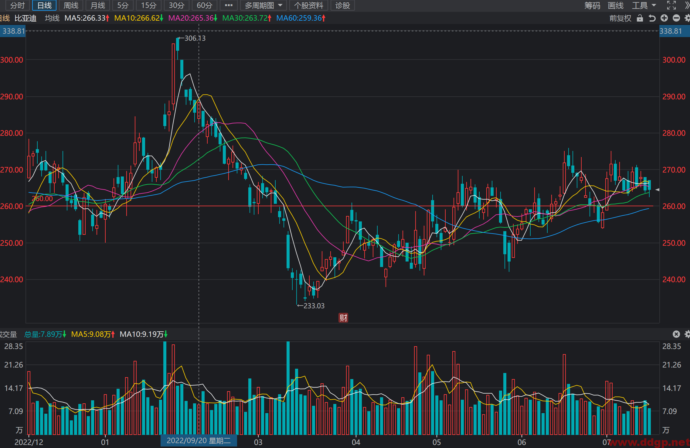The height and width of the screenshot is (448, 690).
Task: Switch to the 分时 intraday tab
Action: pos(18,5)
